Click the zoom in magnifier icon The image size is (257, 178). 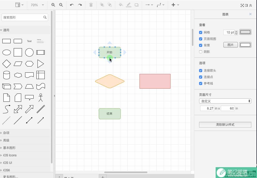(x=53, y=5)
